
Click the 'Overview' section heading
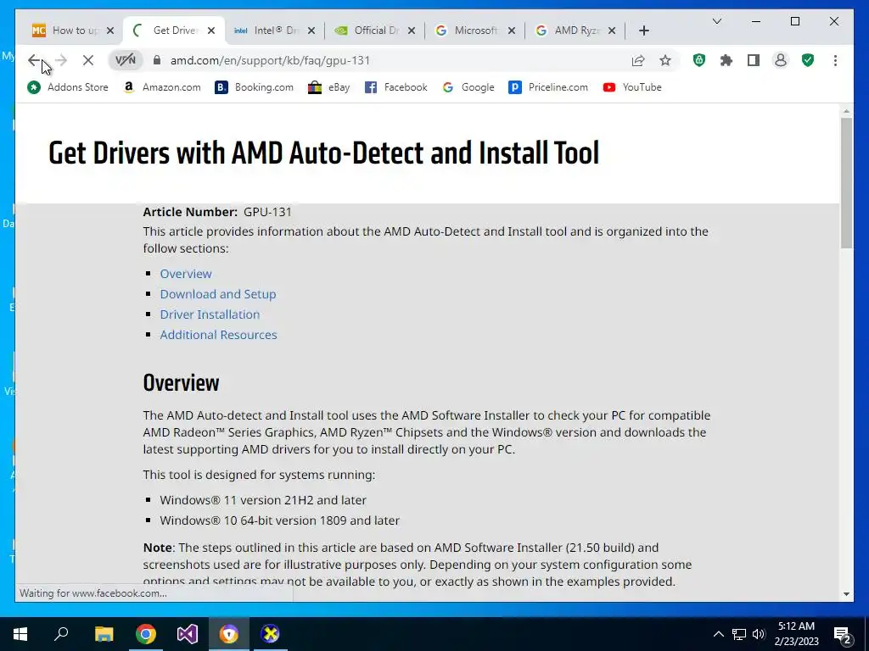(x=182, y=382)
